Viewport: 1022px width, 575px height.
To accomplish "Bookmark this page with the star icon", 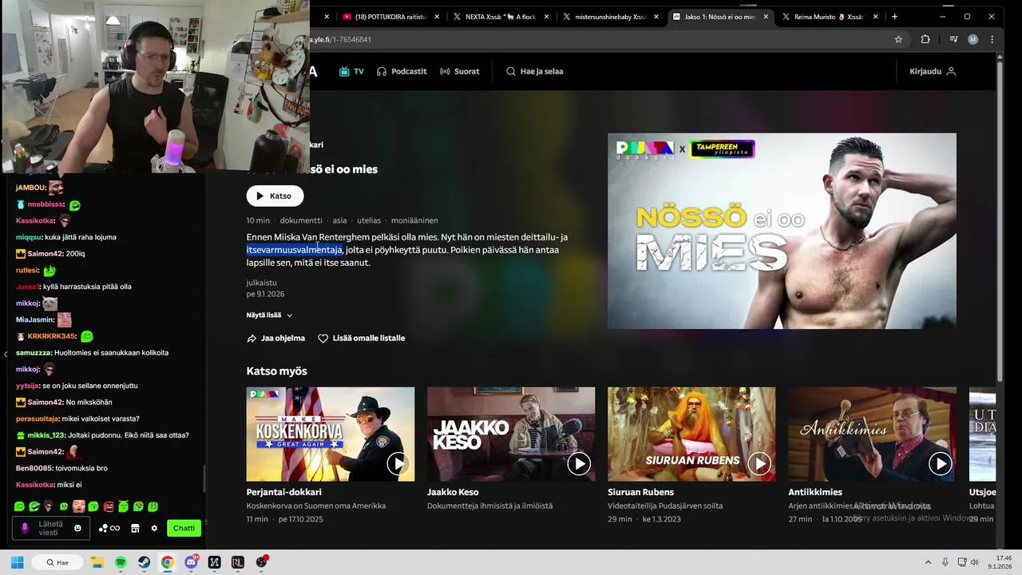I will [x=898, y=39].
